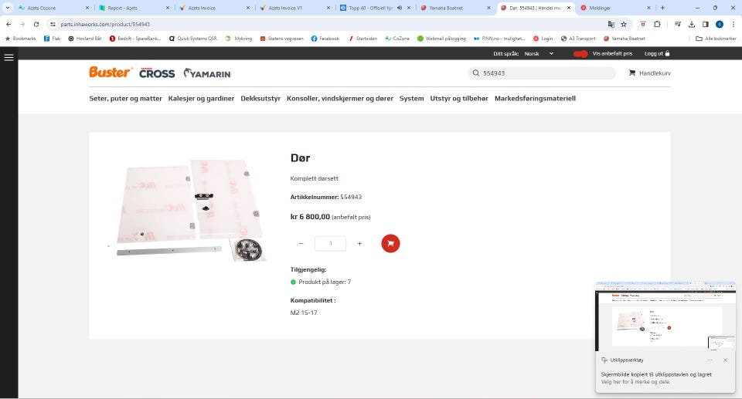Click the Artikkelnummer 554943 text
Screen dimensions: 742x399
(326, 197)
